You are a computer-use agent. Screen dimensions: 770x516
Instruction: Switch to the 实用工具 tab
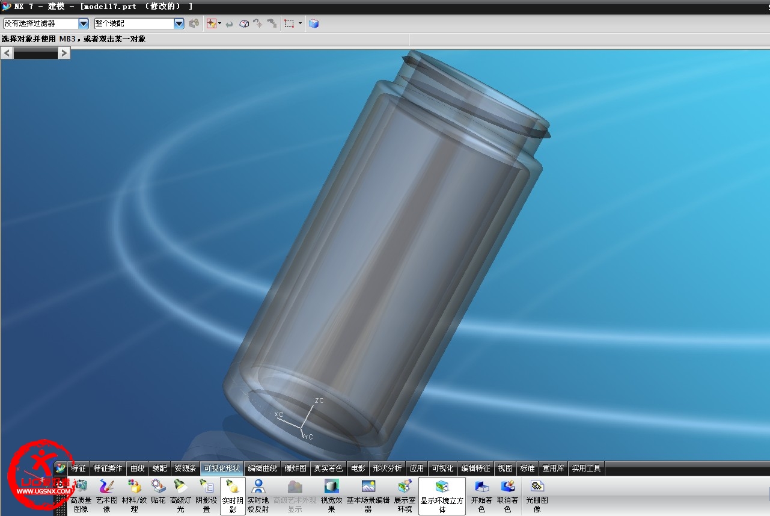(586, 468)
